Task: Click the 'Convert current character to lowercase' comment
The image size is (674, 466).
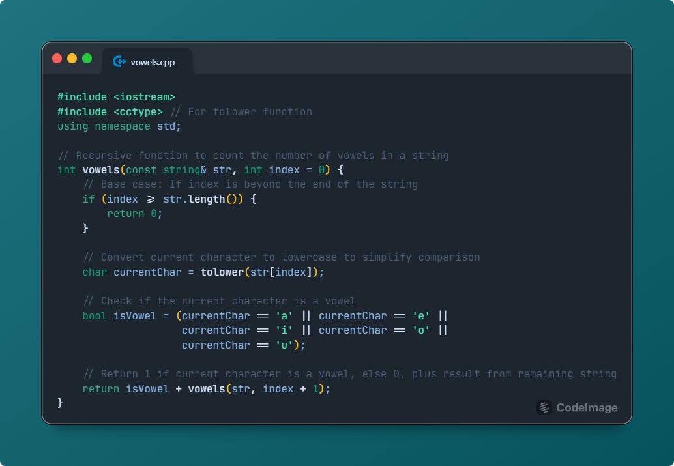Action: click(282, 257)
